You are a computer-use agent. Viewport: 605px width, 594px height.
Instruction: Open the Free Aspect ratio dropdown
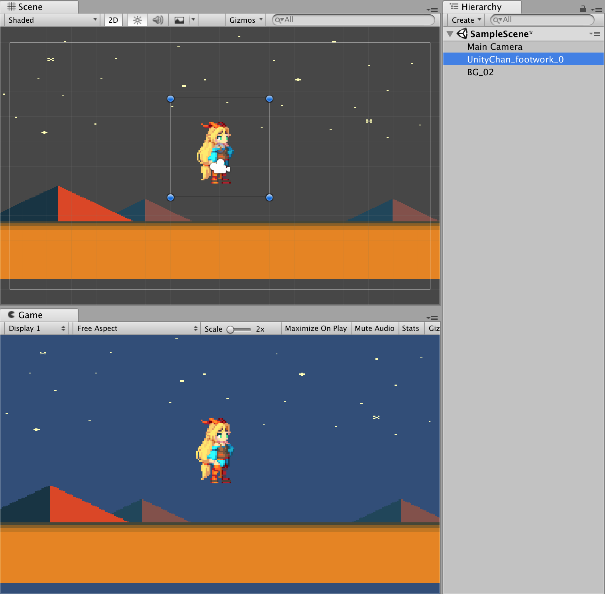[136, 328]
